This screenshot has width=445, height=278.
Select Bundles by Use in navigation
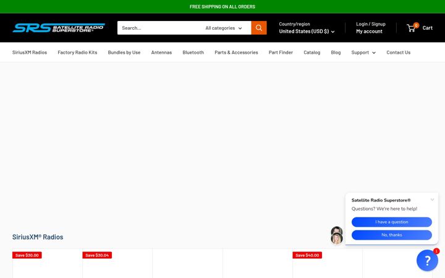[124, 53]
